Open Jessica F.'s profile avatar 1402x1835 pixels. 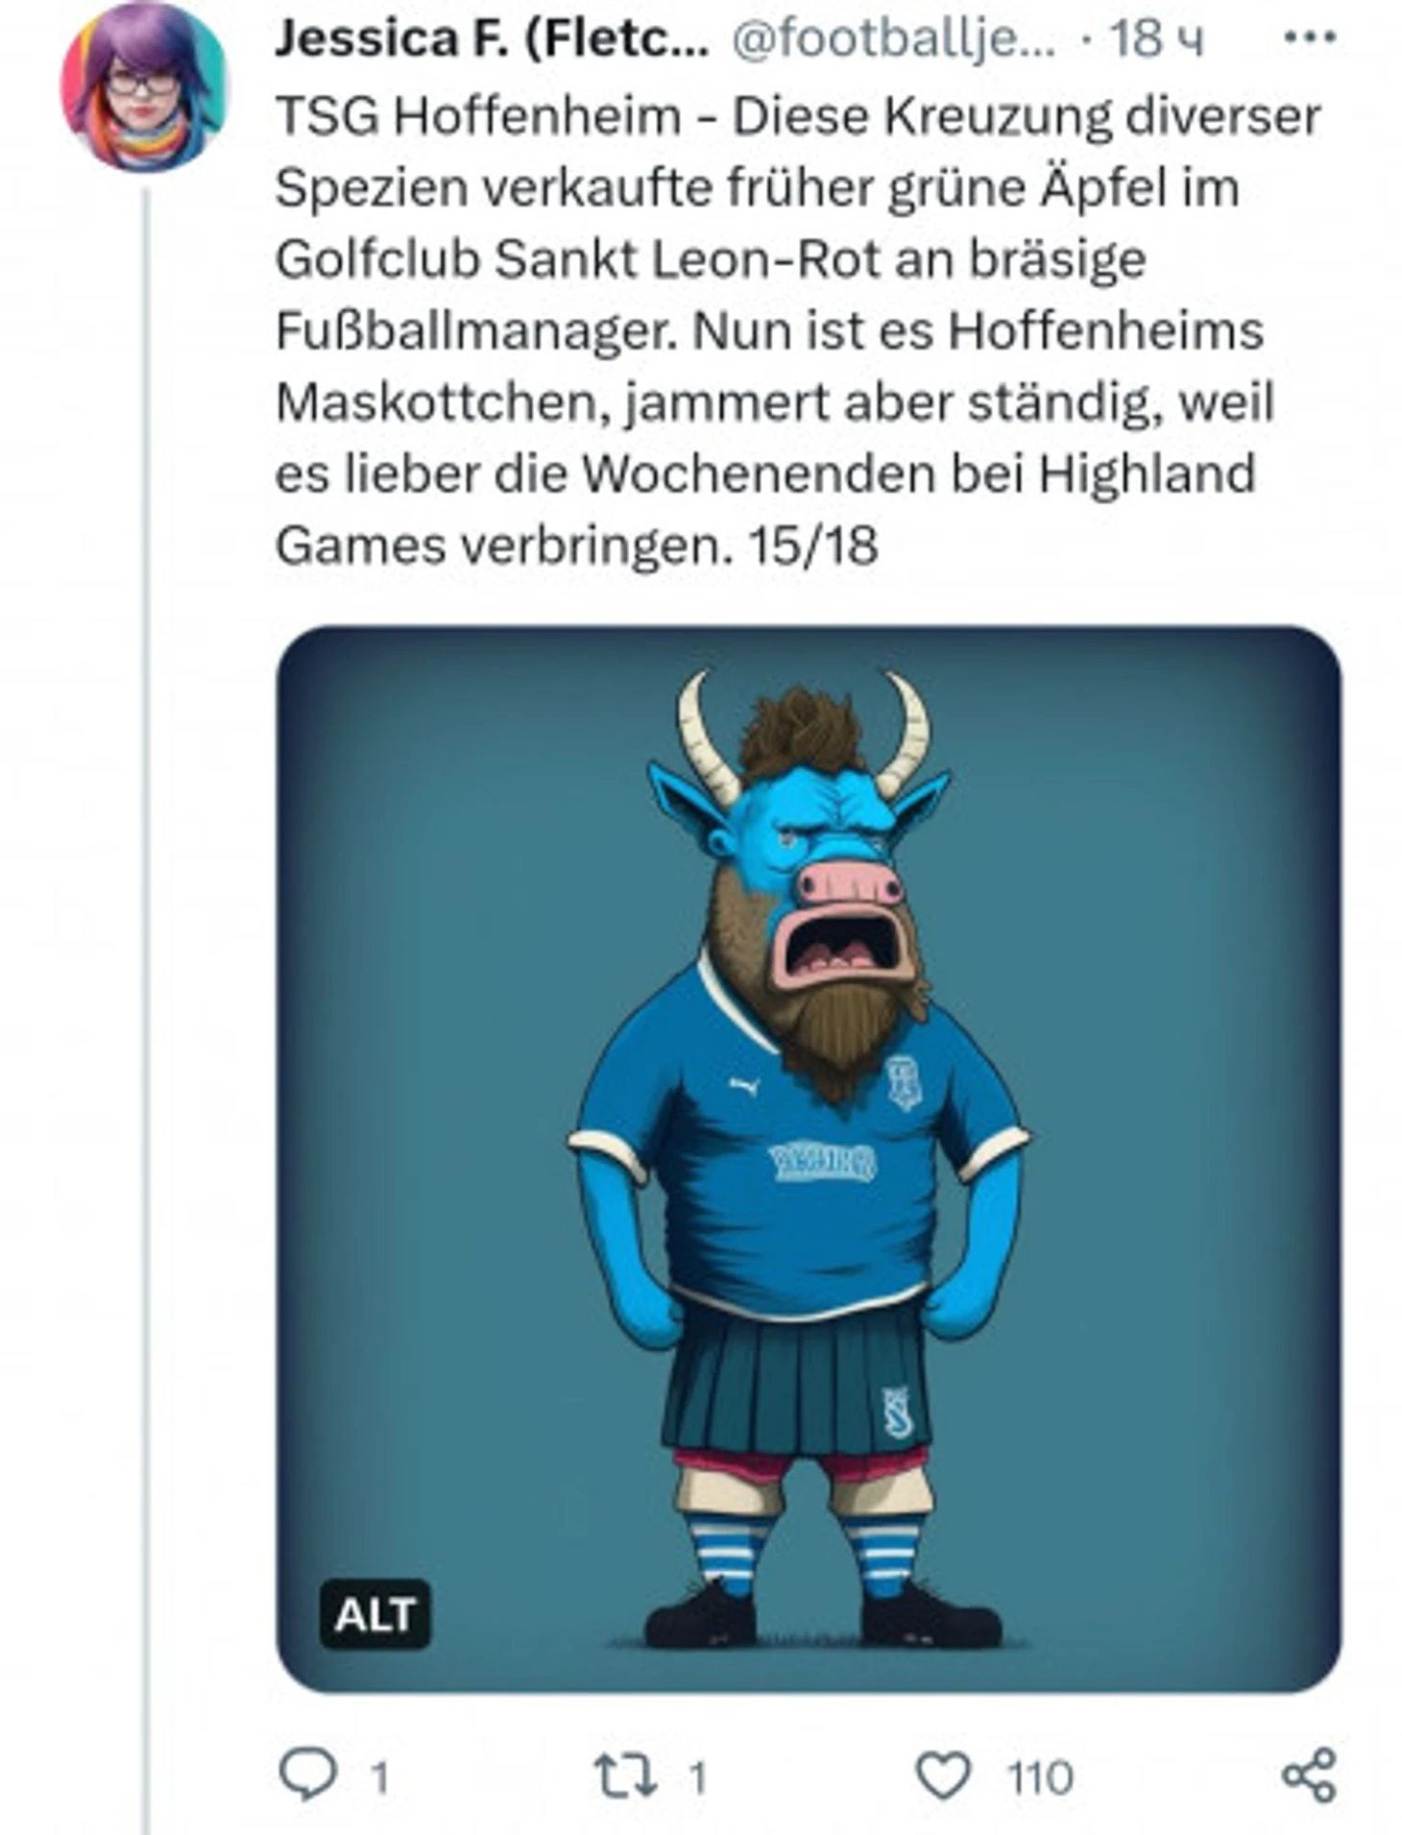point(143,87)
